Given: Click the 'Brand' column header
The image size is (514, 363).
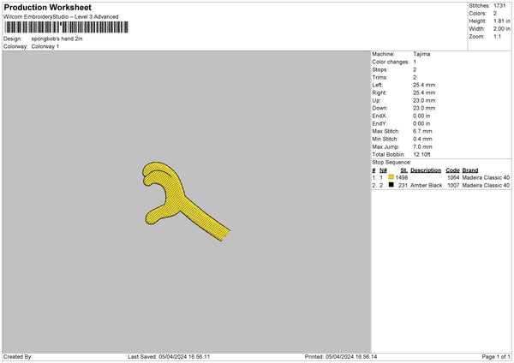Looking at the screenshot, I should point(470,170).
